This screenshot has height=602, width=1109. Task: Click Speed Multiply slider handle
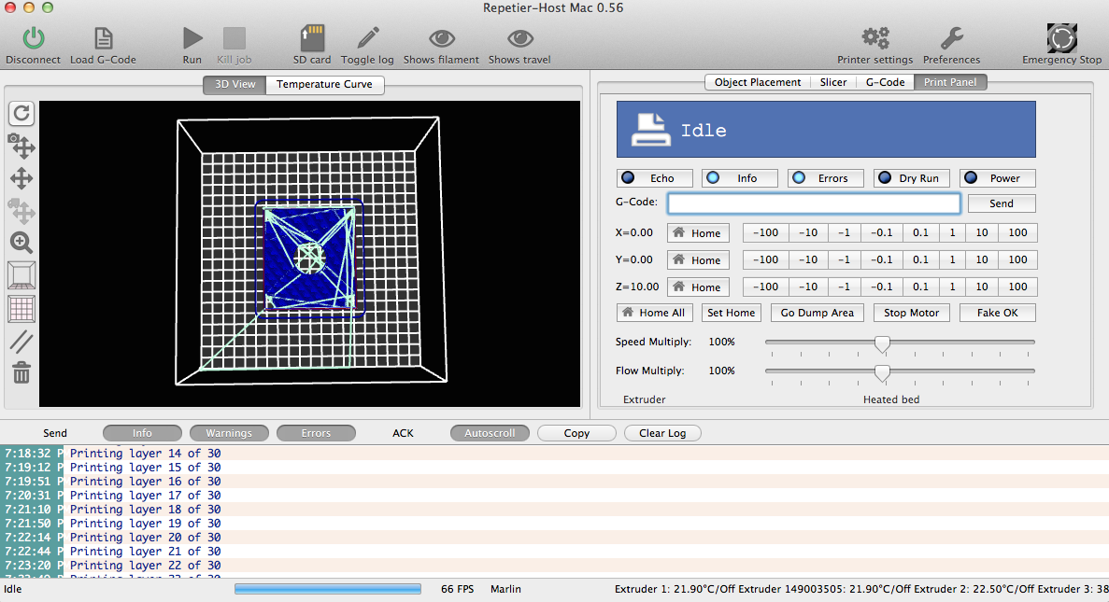point(882,344)
